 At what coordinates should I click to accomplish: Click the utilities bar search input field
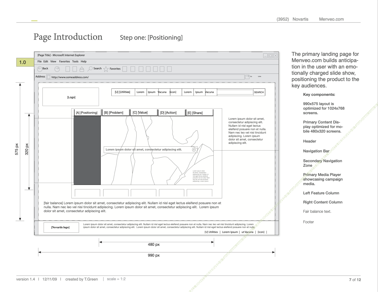tap(235, 92)
